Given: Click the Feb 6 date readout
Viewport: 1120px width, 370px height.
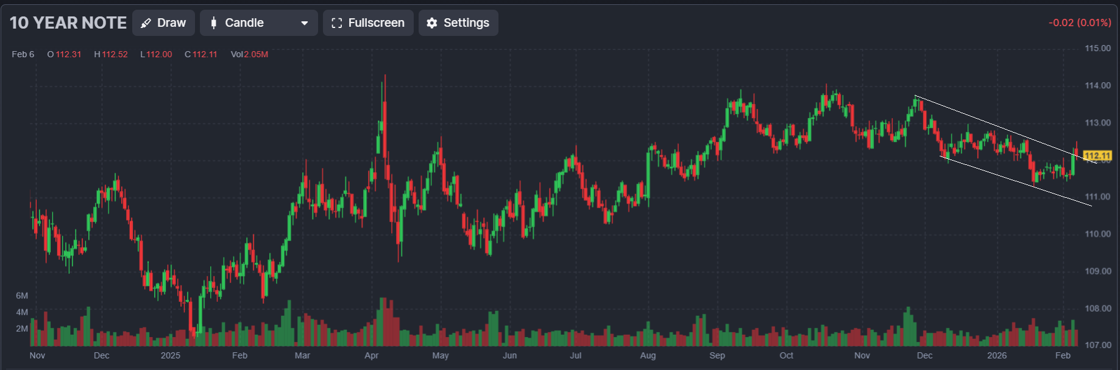Looking at the screenshot, I should coord(23,54).
